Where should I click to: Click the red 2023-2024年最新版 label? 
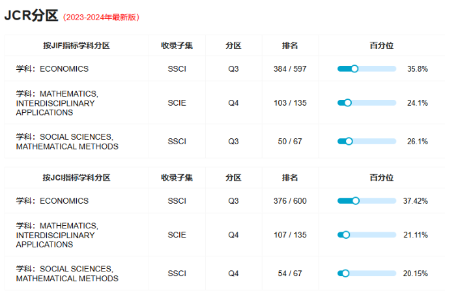click(101, 18)
